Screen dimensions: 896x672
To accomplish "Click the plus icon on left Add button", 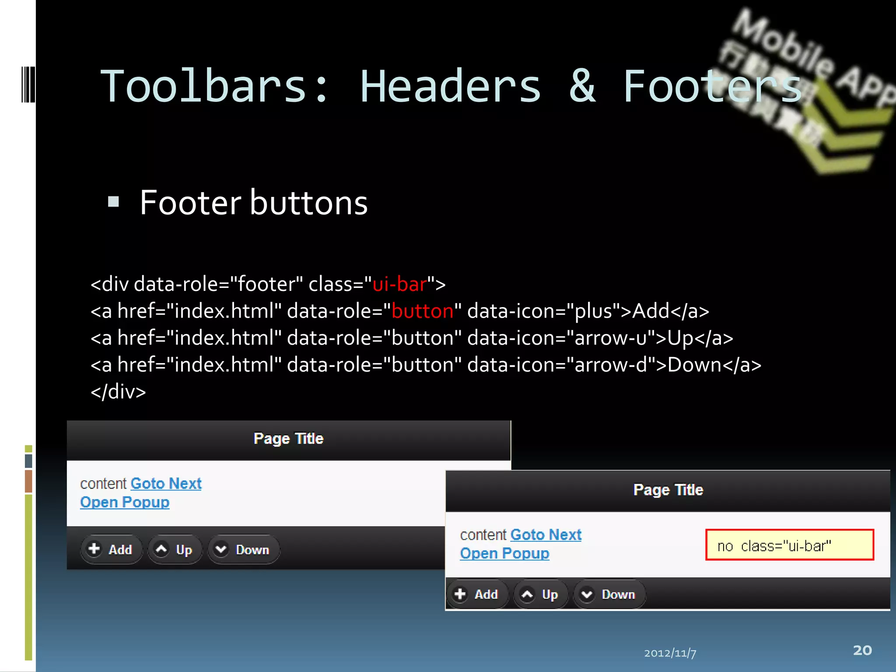I will [x=94, y=549].
